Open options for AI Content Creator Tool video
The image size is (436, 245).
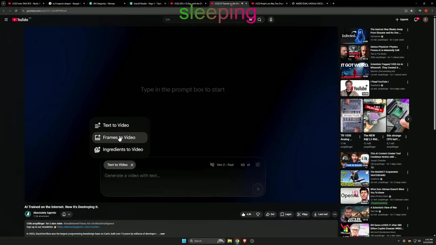tap(407, 154)
